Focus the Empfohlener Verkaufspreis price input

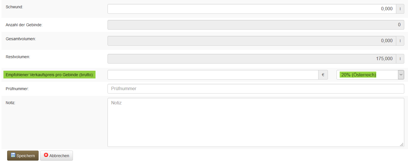point(213,75)
